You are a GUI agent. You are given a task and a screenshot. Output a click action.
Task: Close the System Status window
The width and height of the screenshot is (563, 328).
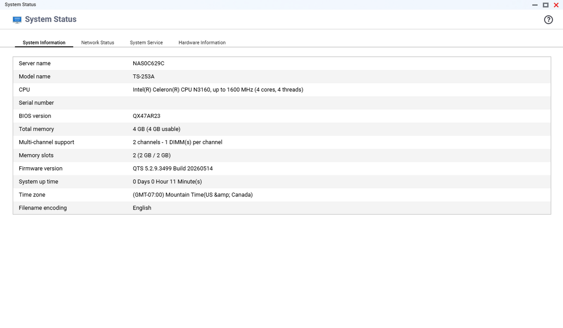[556, 5]
